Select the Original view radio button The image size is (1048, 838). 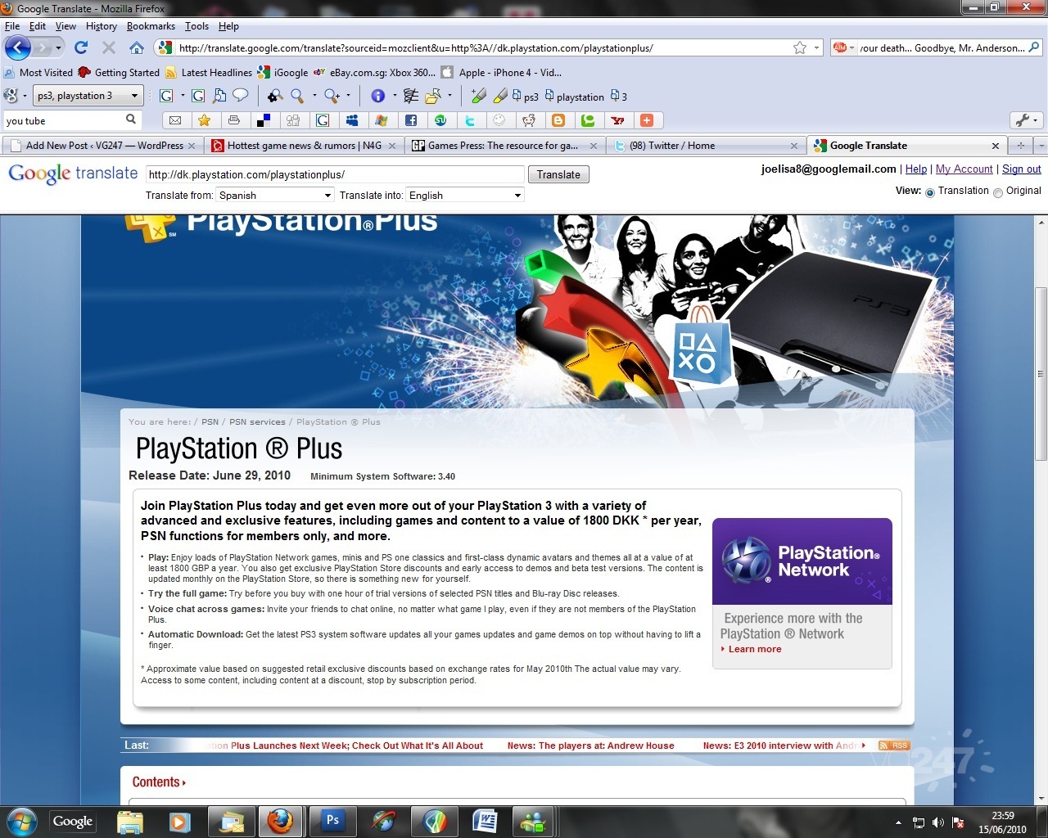pos(997,193)
